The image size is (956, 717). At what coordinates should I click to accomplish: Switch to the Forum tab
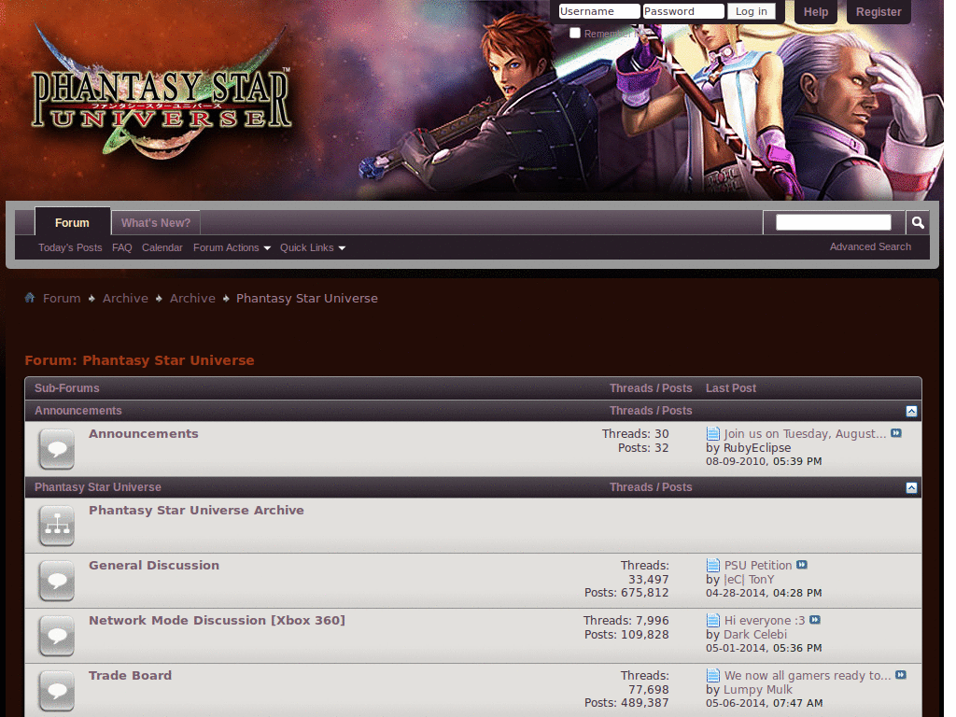pos(73,222)
